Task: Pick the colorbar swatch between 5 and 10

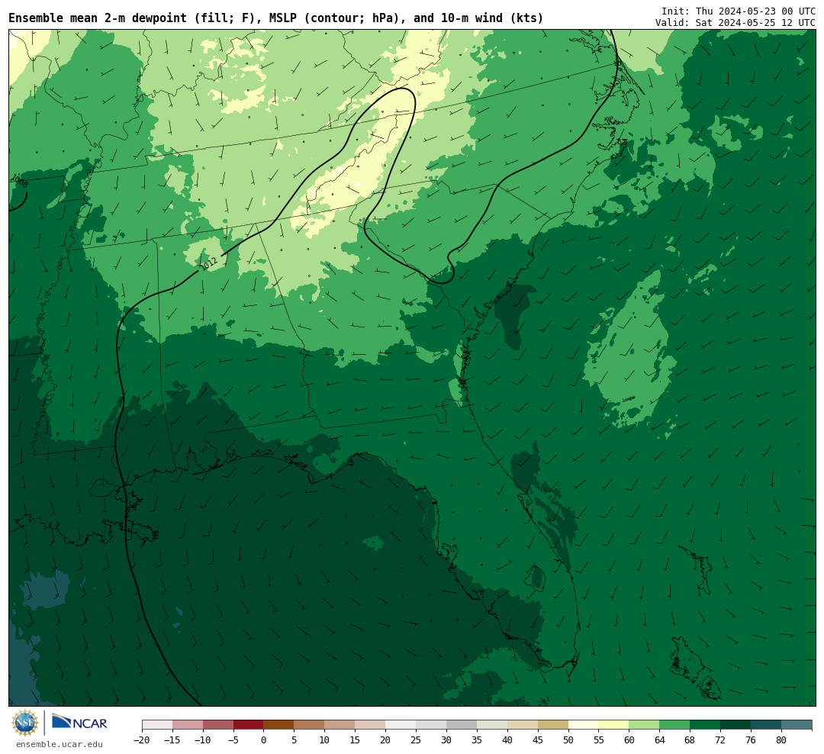Action: point(310,724)
